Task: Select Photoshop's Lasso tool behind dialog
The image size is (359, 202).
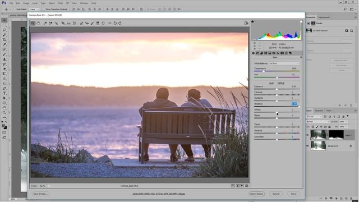Action: click(x=4, y=30)
